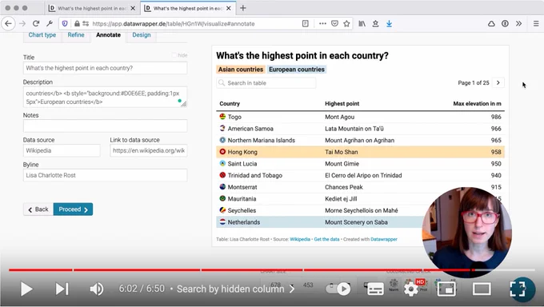Select the Annotate tab

pos(108,34)
